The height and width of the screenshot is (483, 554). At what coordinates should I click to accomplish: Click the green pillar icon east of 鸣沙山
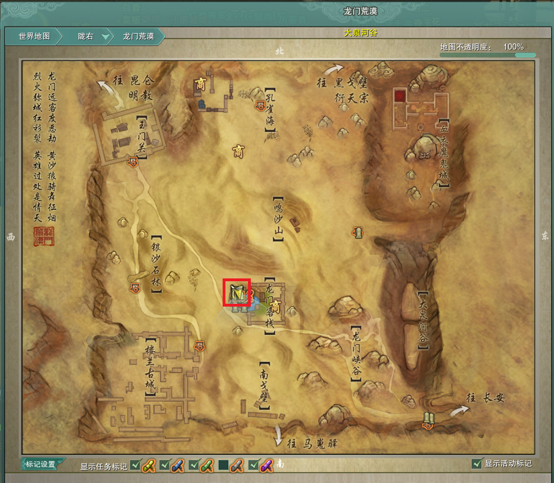tap(358, 232)
